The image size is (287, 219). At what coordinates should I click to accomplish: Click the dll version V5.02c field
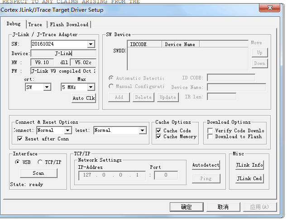tap(83, 62)
